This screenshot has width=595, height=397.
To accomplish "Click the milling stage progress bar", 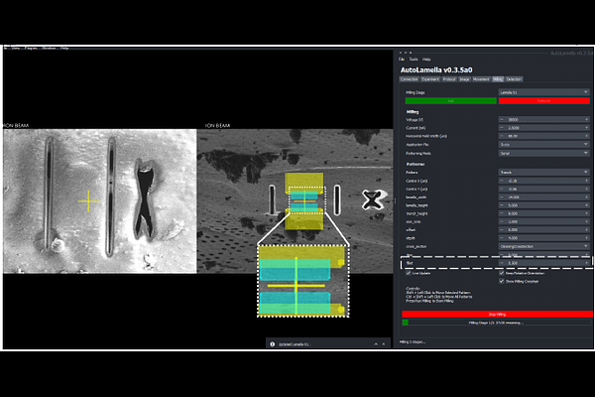I will point(497,323).
